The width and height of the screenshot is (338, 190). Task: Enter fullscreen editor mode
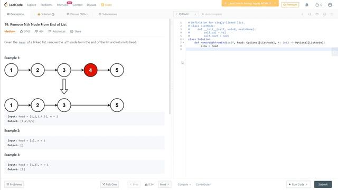pyautogui.click(x=332, y=14)
